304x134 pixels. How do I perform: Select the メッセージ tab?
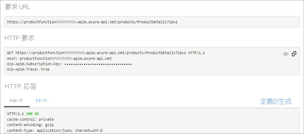point(16,101)
